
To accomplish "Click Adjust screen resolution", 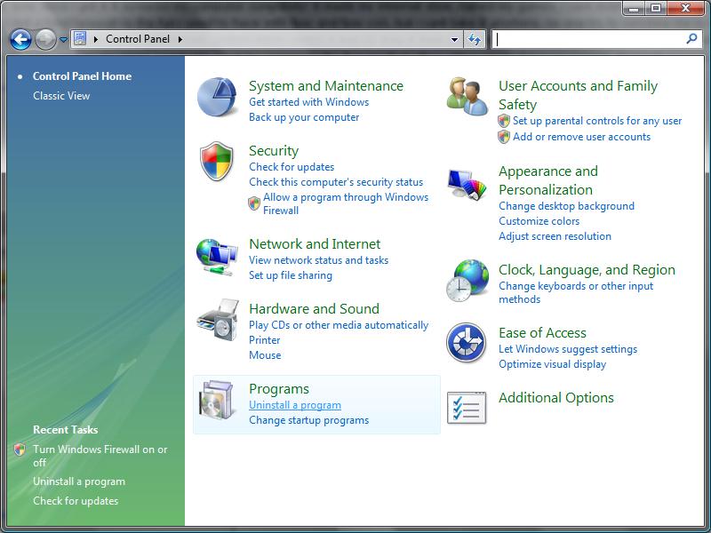I will coord(555,236).
